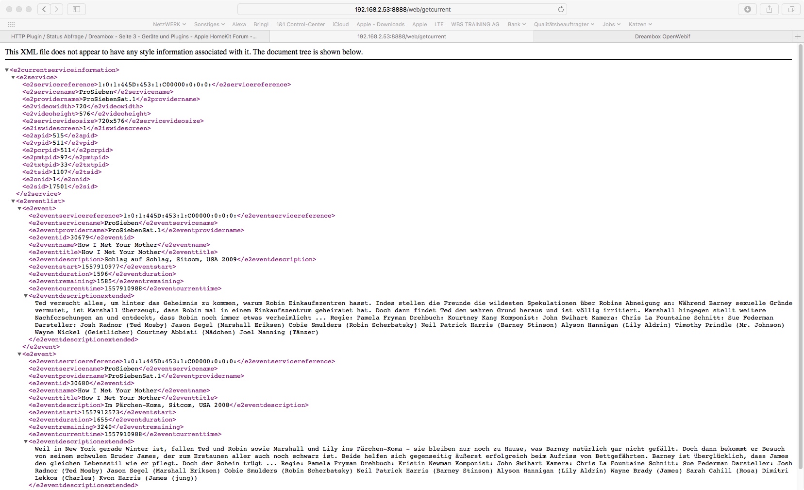Open the Katzen bookmarks folder
This screenshot has height=490, width=804.
[x=640, y=24]
